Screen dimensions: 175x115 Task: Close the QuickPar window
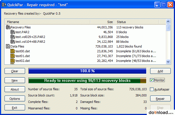pos(170,5)
